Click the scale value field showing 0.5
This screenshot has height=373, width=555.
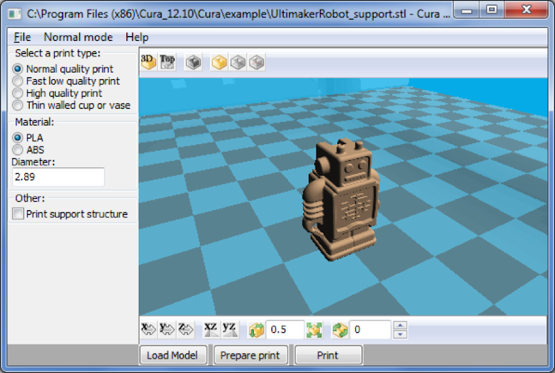(285, 330)
